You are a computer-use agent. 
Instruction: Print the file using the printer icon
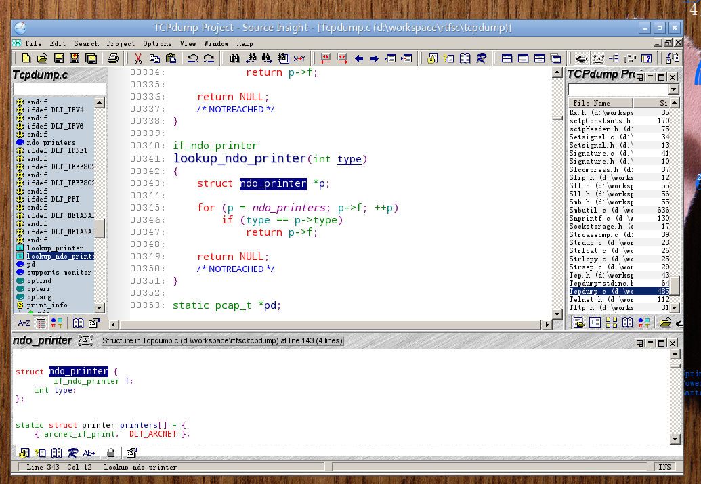(113, 58)
